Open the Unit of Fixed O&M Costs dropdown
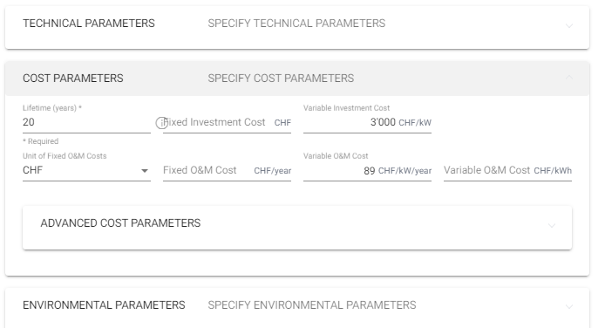605x328 pixels. point(86,170)
